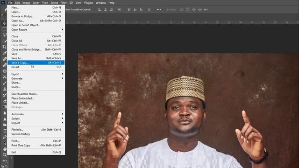Viewport: 299px width, 168px height.
Task: Open the Edit Toolbar three-dots icon
Action: [x=5, y=161]
